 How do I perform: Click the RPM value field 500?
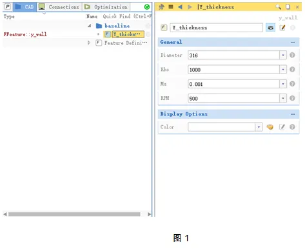[x=233, y=98]
